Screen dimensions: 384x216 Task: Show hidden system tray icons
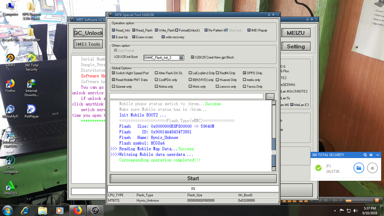tap(335, 210)
